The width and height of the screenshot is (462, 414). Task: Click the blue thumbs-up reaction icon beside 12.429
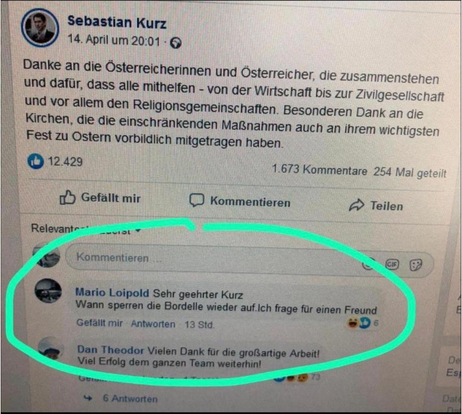pyautogui.click(x=36, y=161)
